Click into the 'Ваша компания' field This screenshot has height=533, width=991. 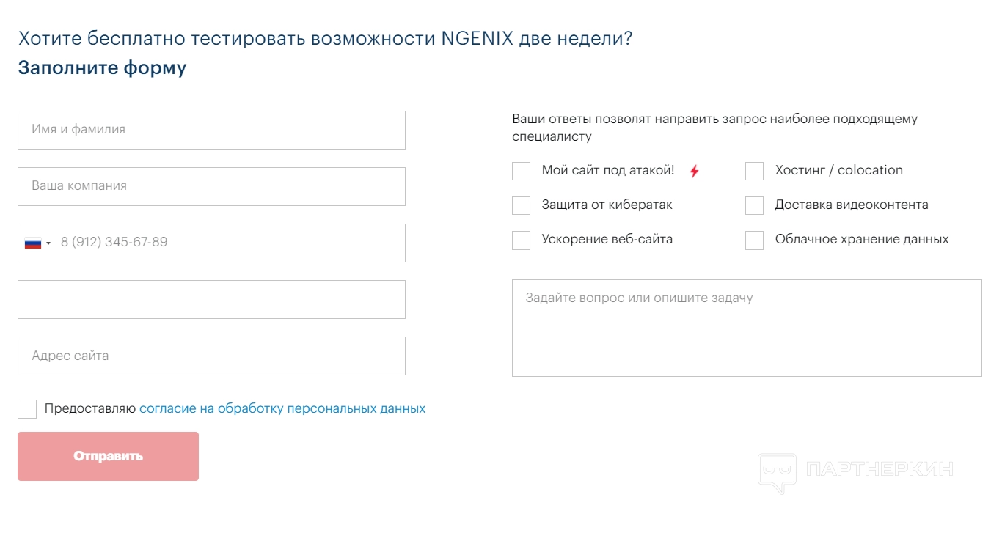[x=211, y=186]
